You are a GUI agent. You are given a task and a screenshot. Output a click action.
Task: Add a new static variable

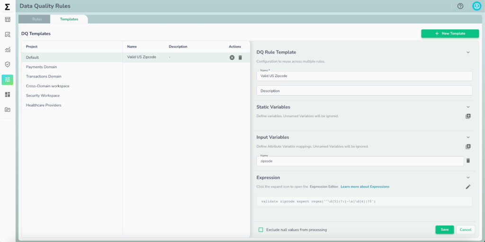[468, 116]
